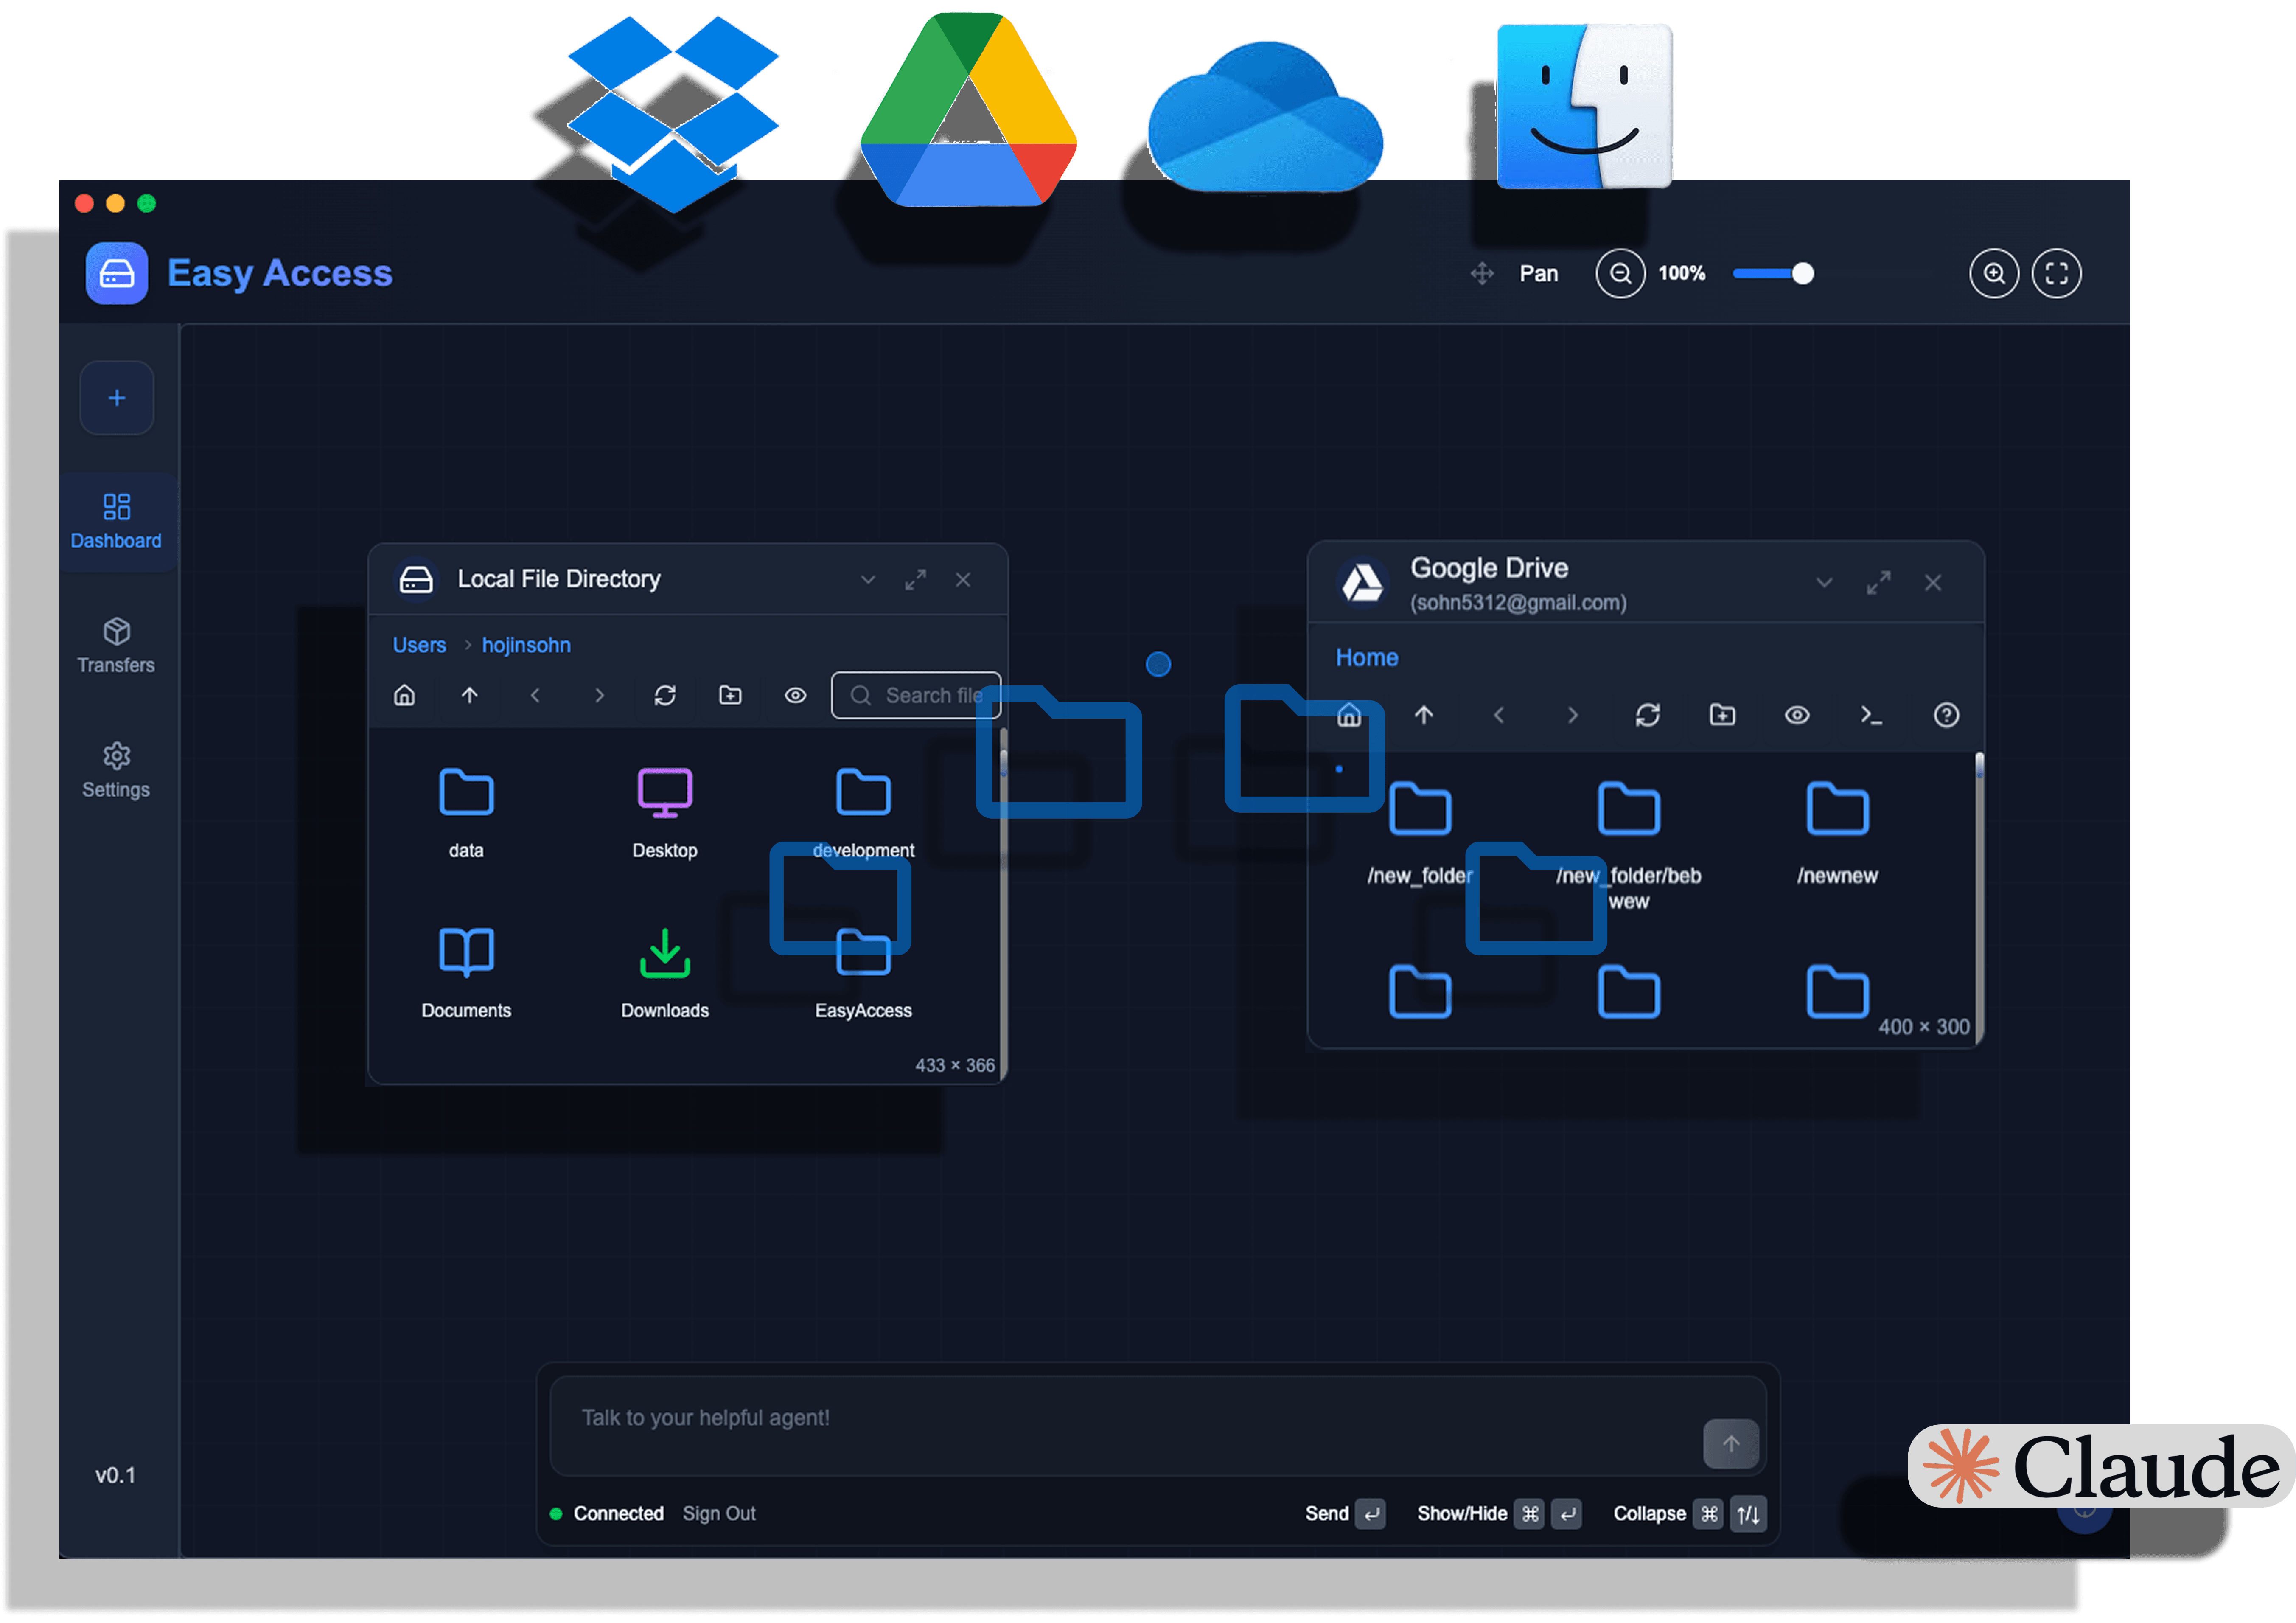Refresh the Google Drive listing

pos(1648,715)
